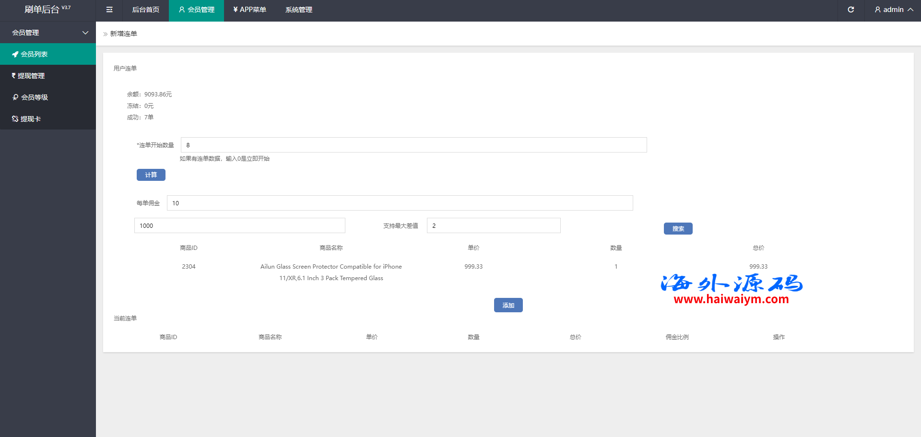Click the icon beside 提现卡

coord(15,119)
